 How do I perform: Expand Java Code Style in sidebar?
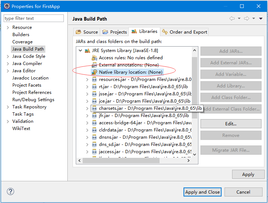pos(8,56)
